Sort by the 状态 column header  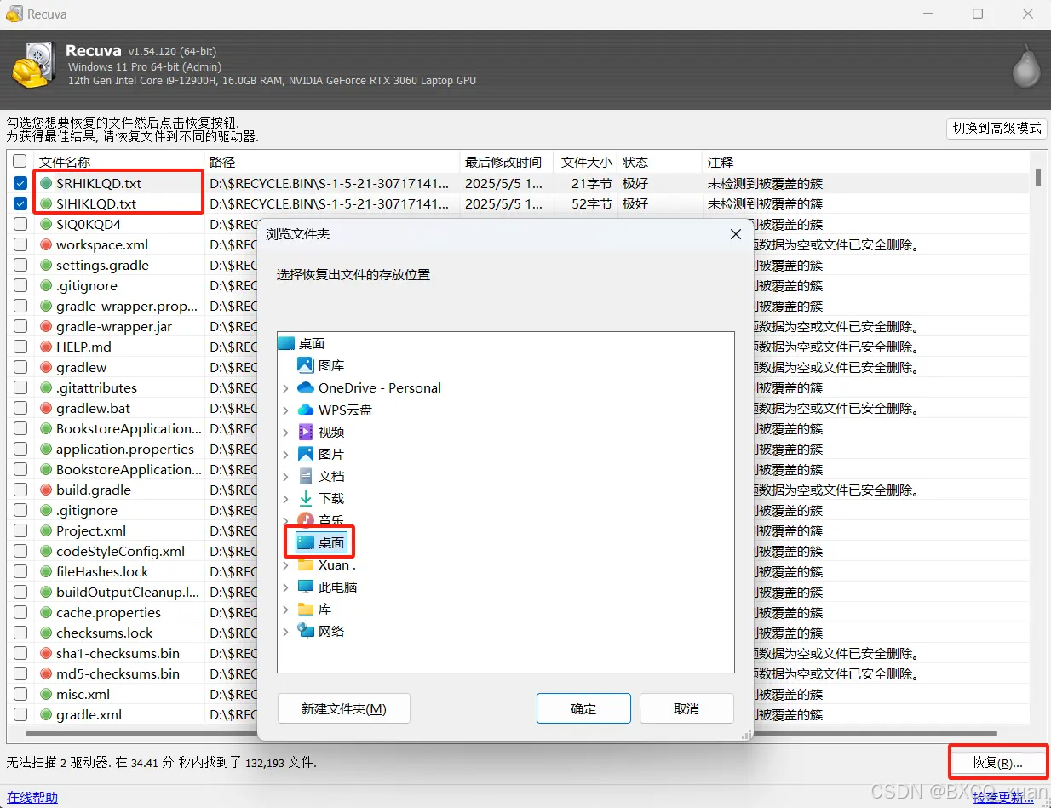660,162
